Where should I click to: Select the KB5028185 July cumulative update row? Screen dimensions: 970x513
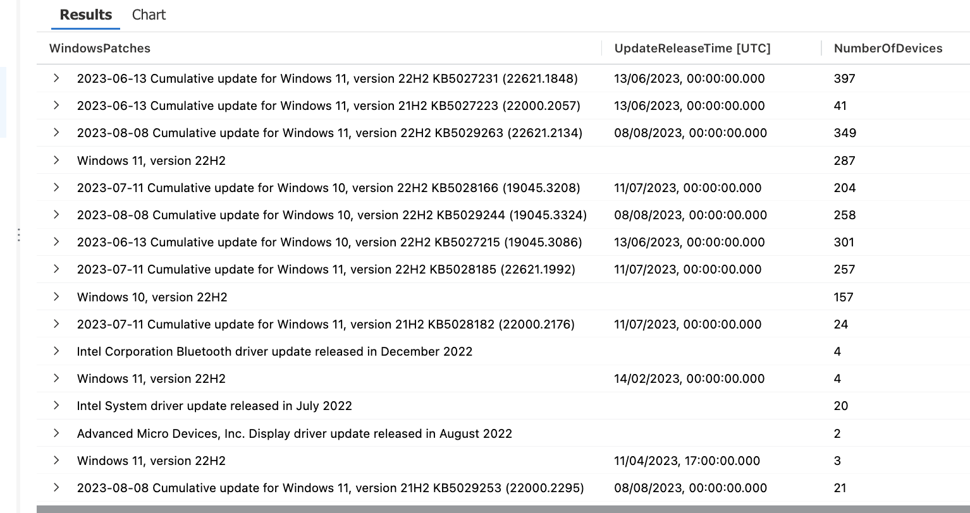[326, 269]
